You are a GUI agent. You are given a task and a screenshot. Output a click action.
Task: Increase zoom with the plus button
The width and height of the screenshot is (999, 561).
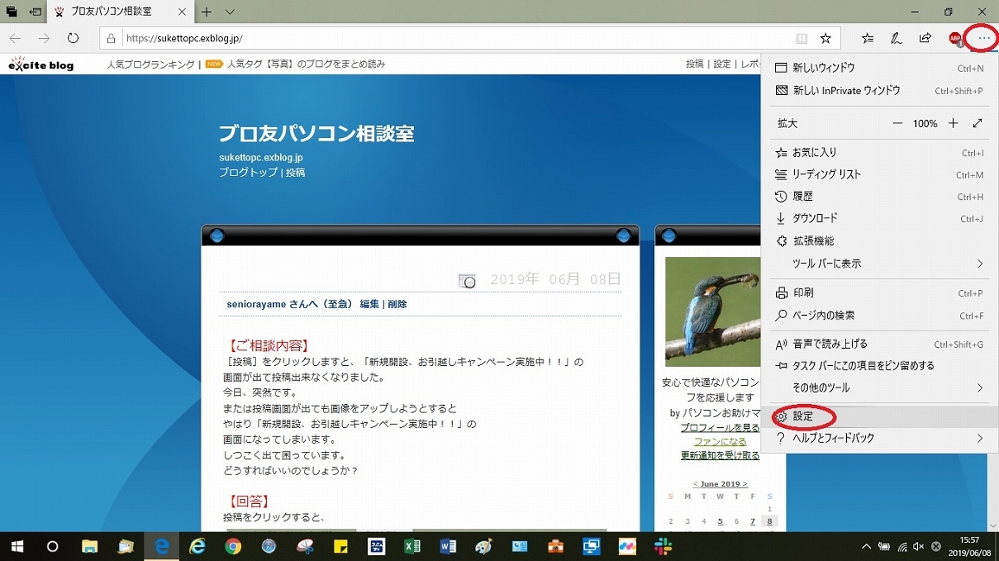point(953,123)
